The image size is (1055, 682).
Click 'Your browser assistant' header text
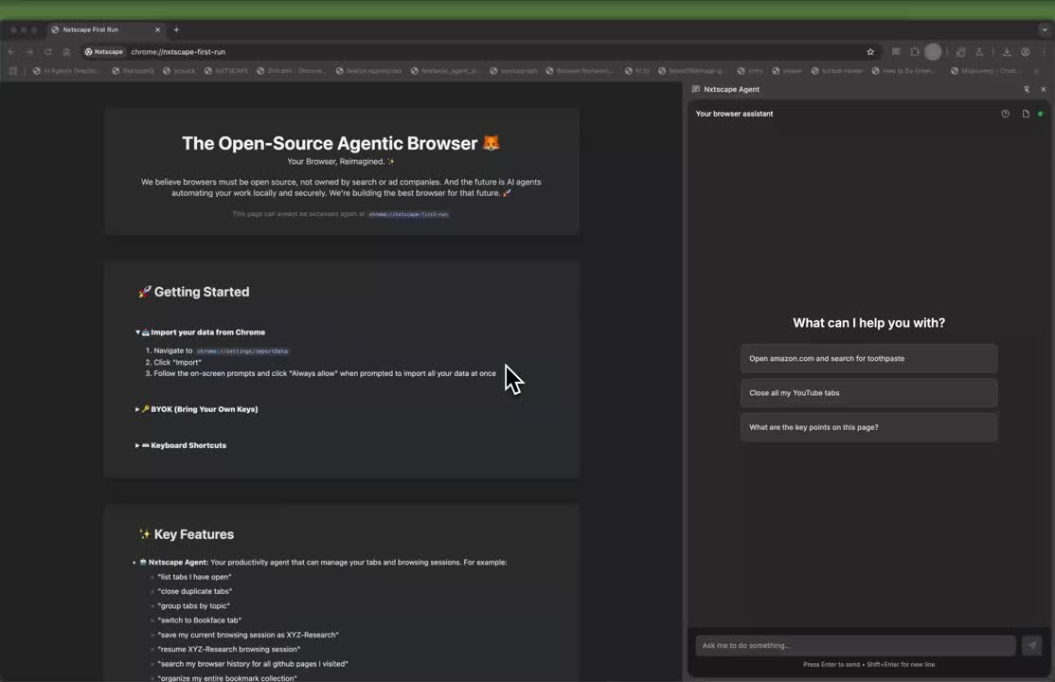point(734,114)
